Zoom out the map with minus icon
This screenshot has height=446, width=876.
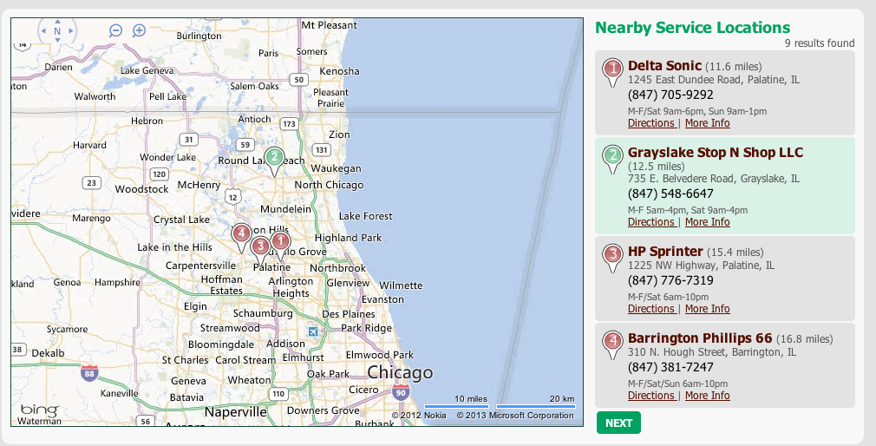coord(115,30)
